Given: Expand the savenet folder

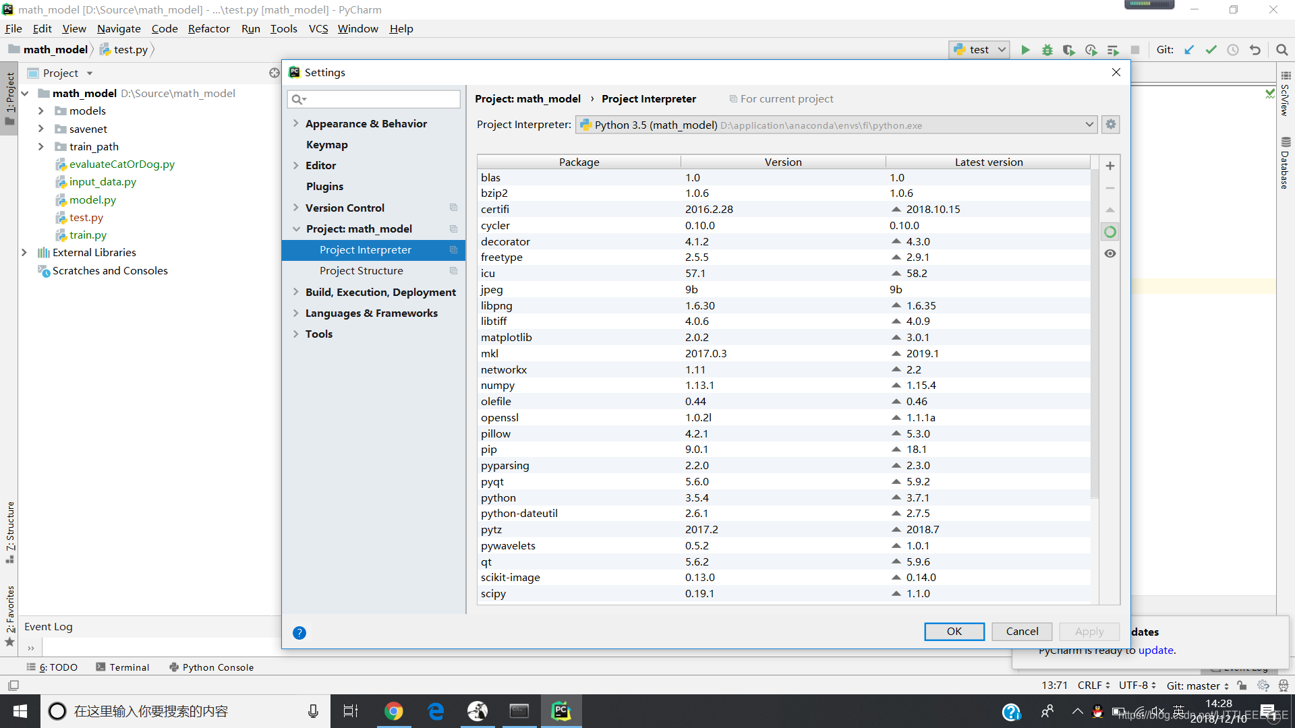Looking at the screenshot, I should click(x=40, y=129).
